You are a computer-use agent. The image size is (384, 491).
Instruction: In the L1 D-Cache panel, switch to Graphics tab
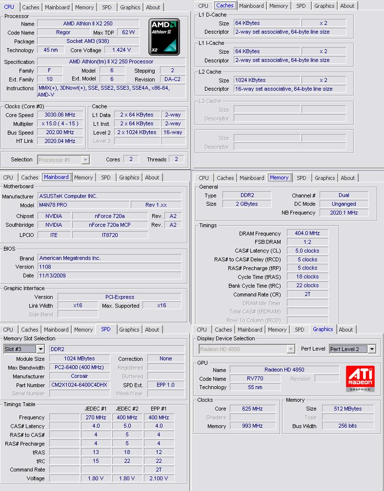324,6
